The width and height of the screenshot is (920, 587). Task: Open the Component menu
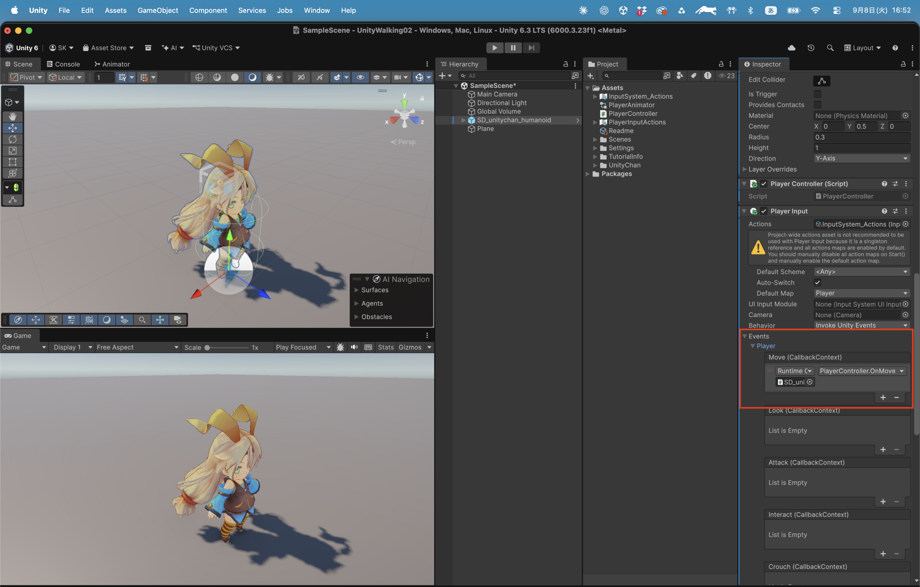click(x=208, y=10)
